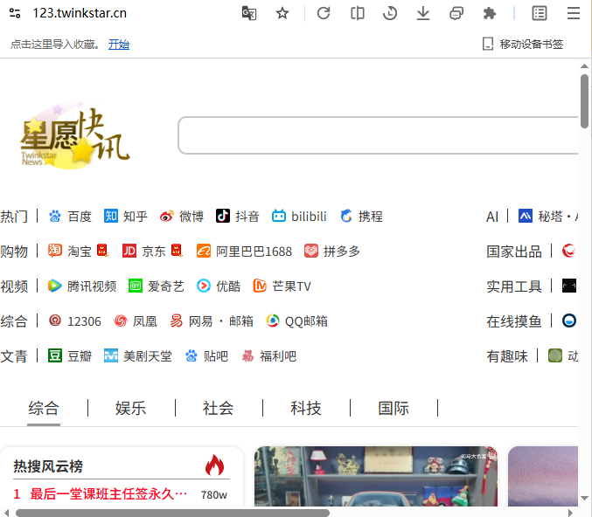The height and width of the screenshot is (517, 592).
Task: Reload the page
Action: click(324, 13)
